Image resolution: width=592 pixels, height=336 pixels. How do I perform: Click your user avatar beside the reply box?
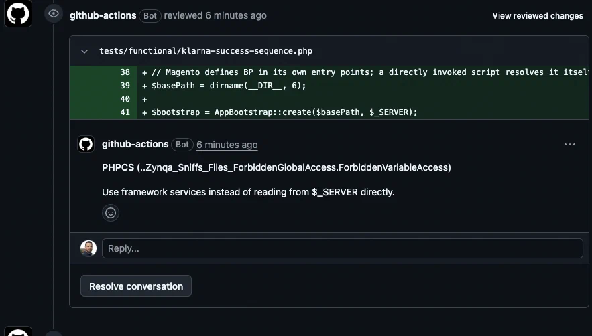pyautogui.click(x=88, y=248)
